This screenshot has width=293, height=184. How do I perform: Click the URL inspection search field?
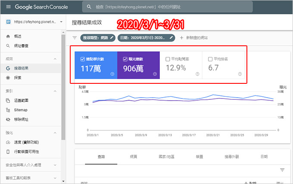[x=168, y=7]
